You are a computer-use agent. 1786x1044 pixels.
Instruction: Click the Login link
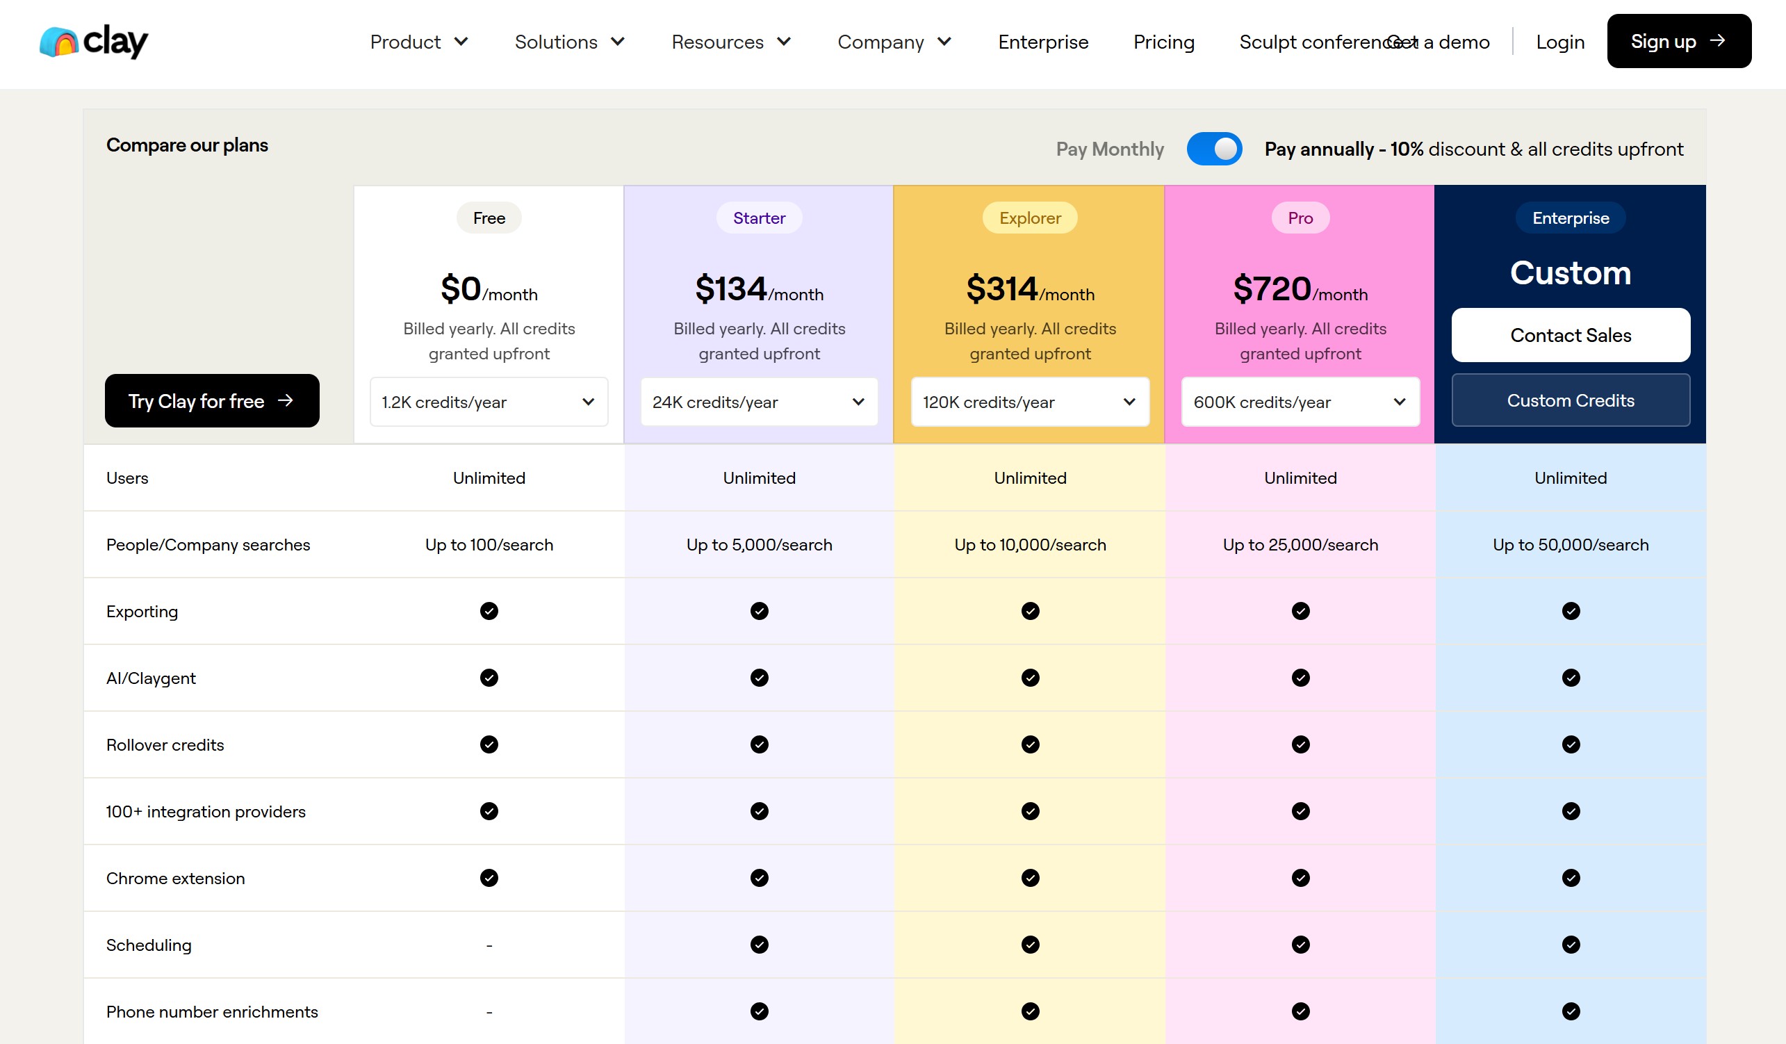(x=1560, y=42)
